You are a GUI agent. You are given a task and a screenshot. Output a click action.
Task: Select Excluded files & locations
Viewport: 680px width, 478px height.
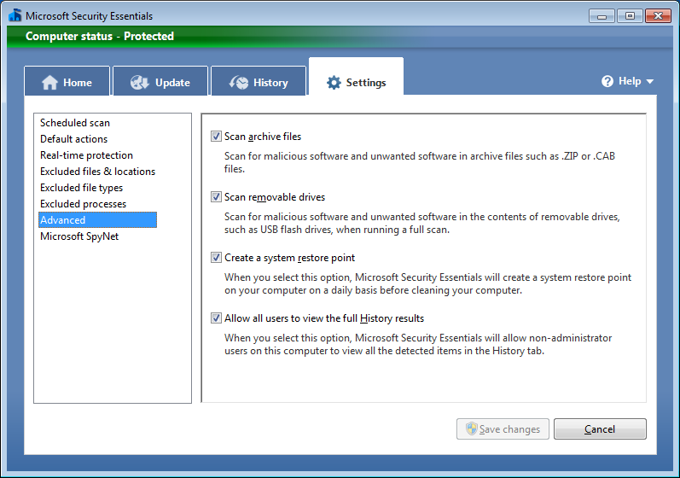(x=97, y=172)
